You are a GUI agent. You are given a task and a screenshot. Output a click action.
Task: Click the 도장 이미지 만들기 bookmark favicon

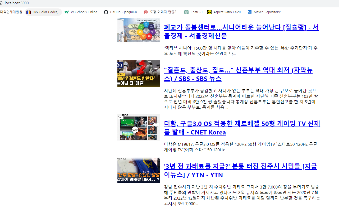pos(146,12)
